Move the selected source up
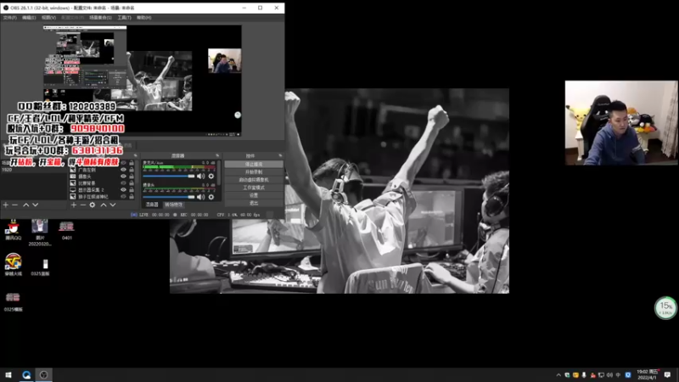Viewport: 679px width, 382px height. (x=104, y=205)
